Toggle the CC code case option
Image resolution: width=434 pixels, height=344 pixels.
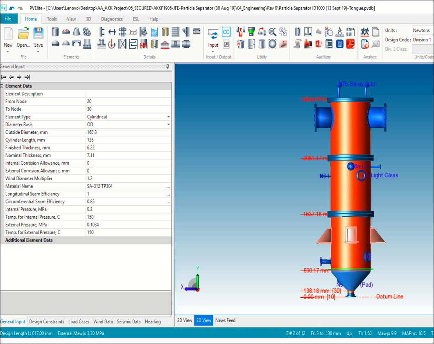point(226,32)
